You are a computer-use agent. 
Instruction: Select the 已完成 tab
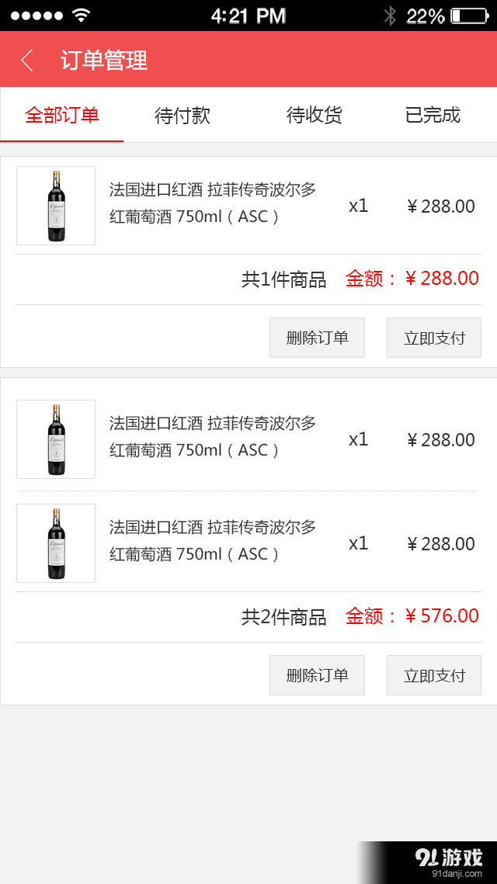click(x=431, y=114)
